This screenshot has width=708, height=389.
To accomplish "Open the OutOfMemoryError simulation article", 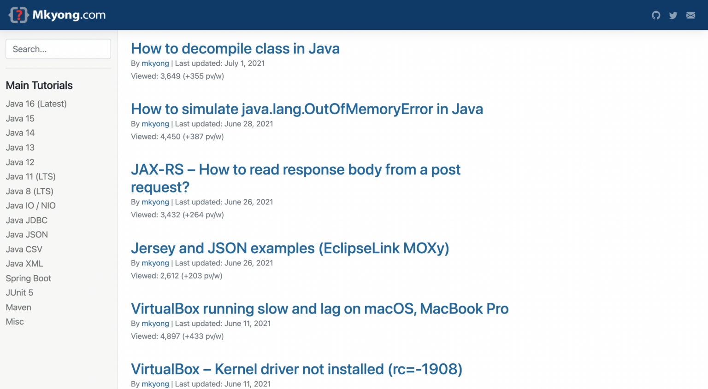I will 307,109.
